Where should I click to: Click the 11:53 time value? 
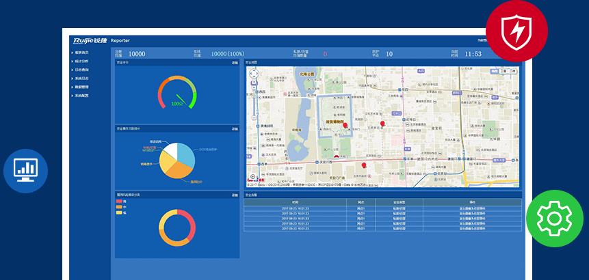pyautogui.click(x=473, y=54)
